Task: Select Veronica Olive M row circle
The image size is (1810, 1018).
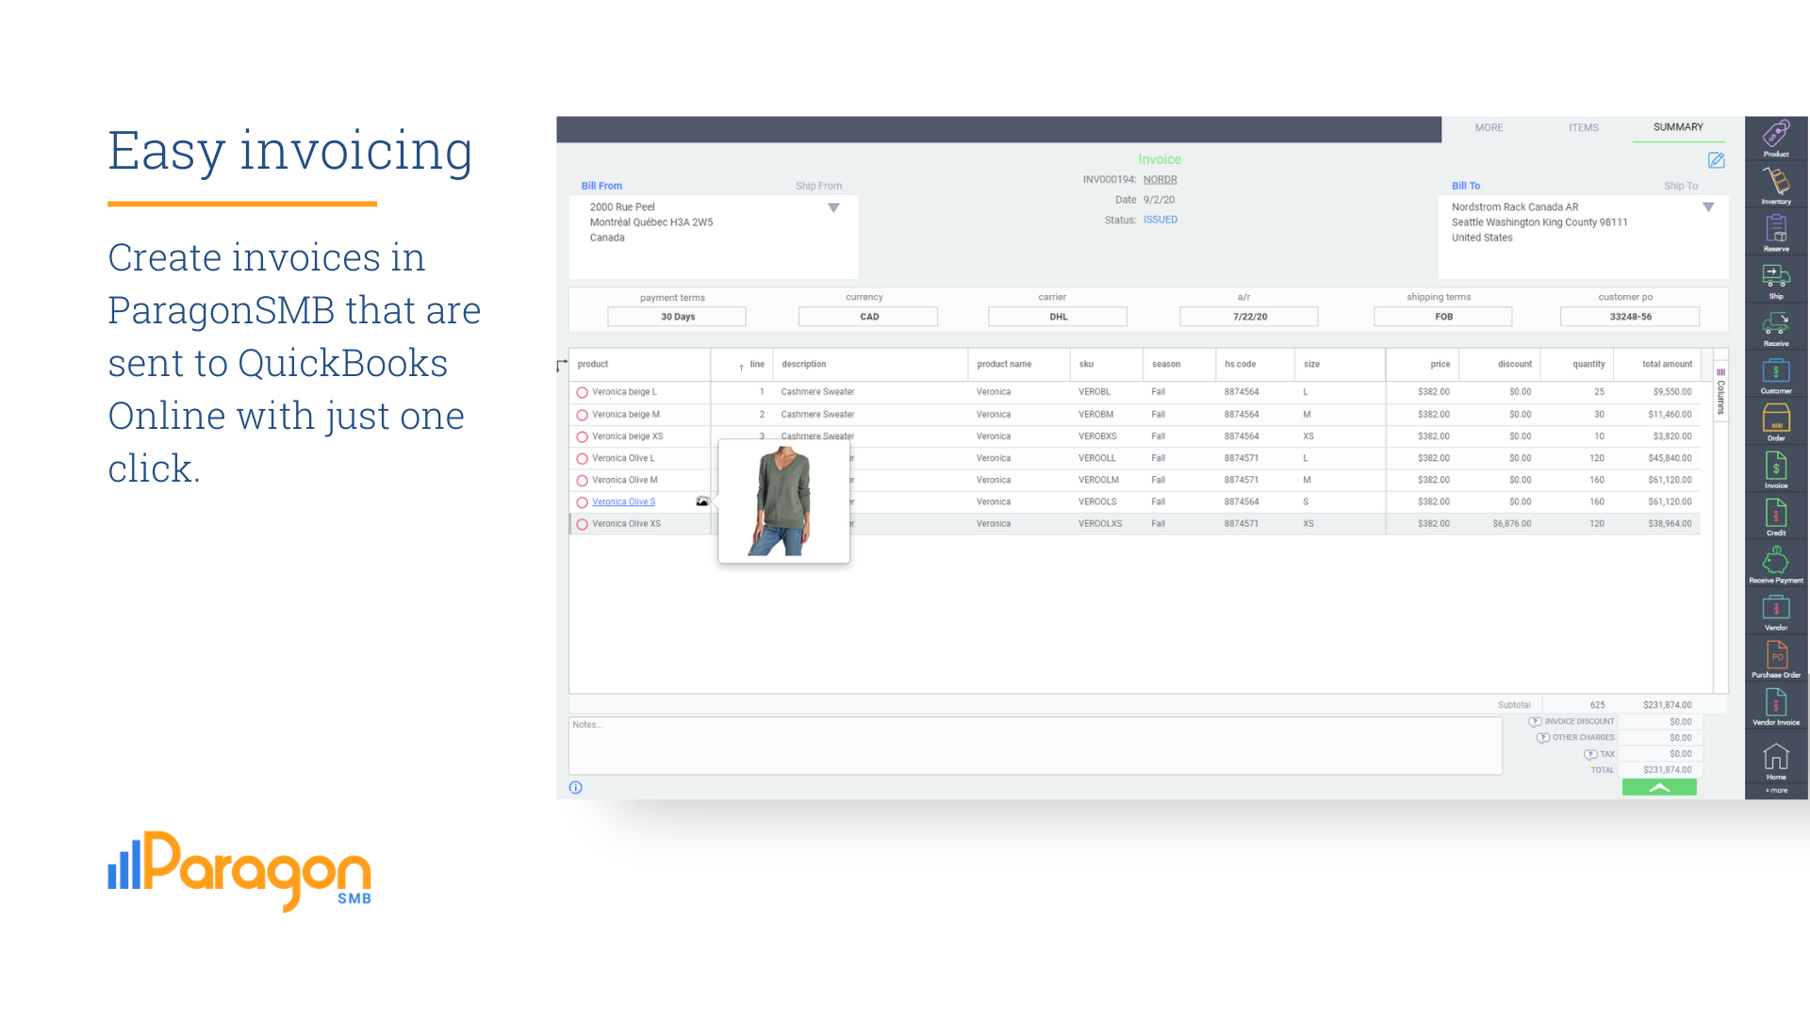Action: [x=583, y=481]
